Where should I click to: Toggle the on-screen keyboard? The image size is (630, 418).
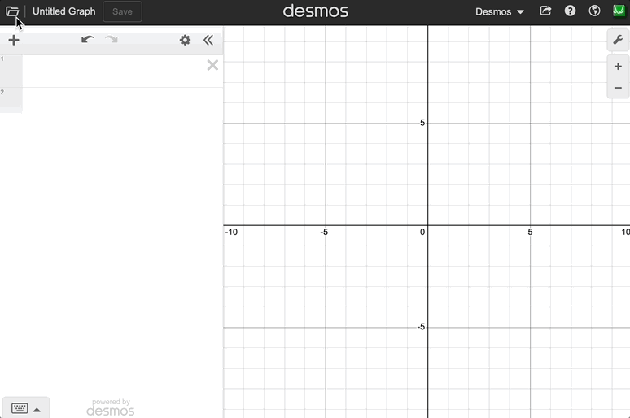coord(20,408)
